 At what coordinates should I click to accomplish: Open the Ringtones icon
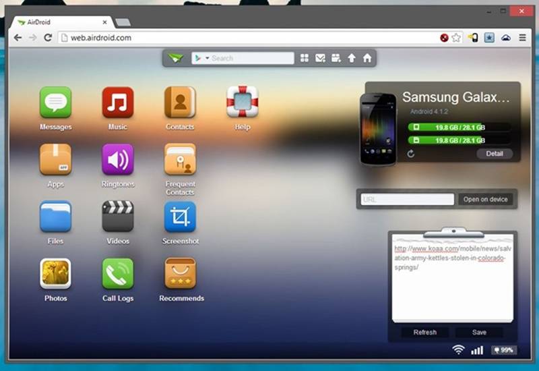point(118,159)
